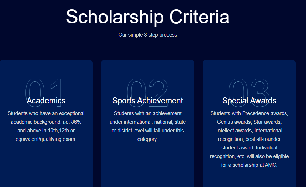Click empty area of the Academics card
This screenshot has width=306, height=187.
(46, 165)
